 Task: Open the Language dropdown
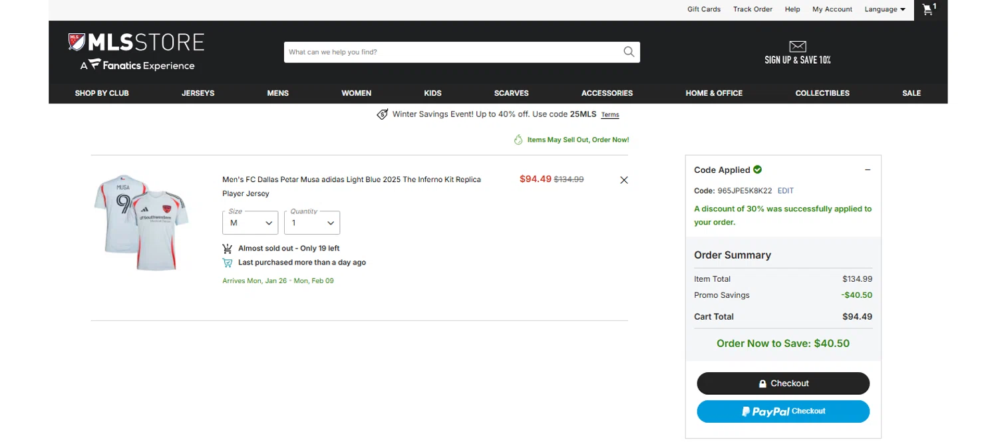click(885, 9)
